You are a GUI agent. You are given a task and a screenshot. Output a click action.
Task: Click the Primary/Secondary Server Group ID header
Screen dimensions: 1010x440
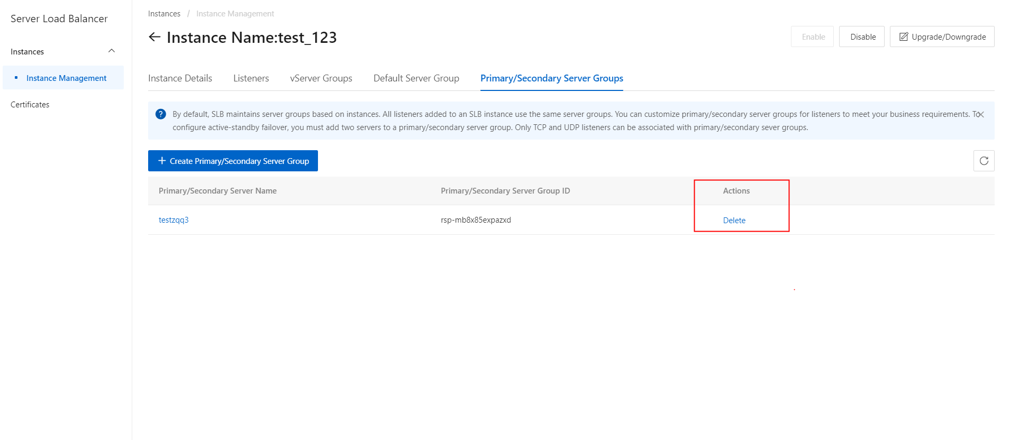pos(505,191)
